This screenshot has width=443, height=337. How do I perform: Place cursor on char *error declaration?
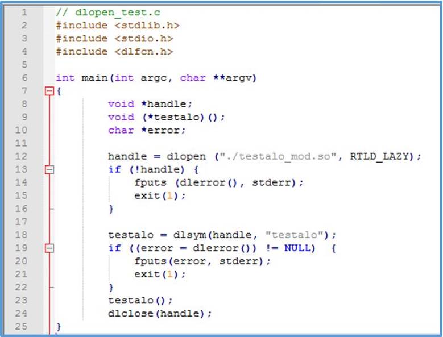point(147,130)
